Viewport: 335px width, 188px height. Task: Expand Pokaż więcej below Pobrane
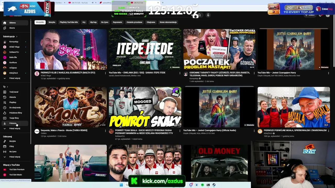coord(15,128)
